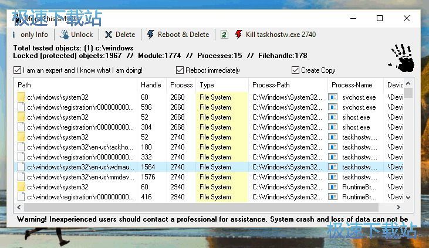Toggle 'I am an expert' checkbox

coord(18,70)
